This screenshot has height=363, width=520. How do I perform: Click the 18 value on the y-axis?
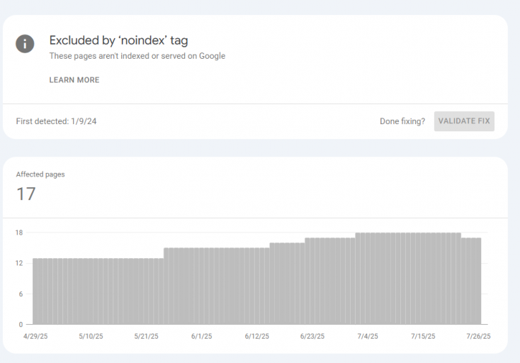tap(19, 233)
